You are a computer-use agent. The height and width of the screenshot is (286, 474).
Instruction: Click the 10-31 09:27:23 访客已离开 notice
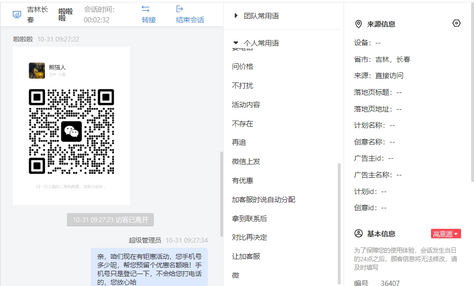(110, 220)
